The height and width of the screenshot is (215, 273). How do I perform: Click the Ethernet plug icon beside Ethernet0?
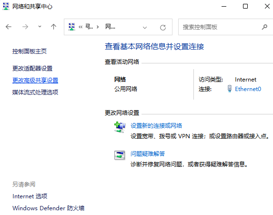click(230, 89)
